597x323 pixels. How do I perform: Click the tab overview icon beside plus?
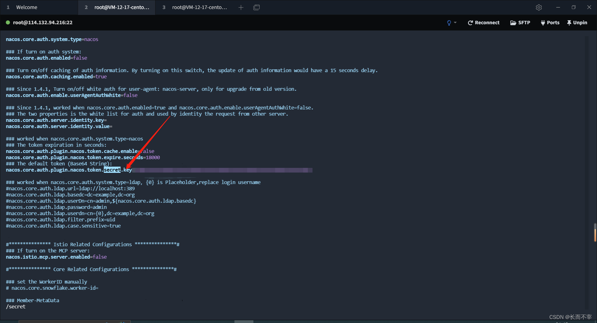[257, 7]
